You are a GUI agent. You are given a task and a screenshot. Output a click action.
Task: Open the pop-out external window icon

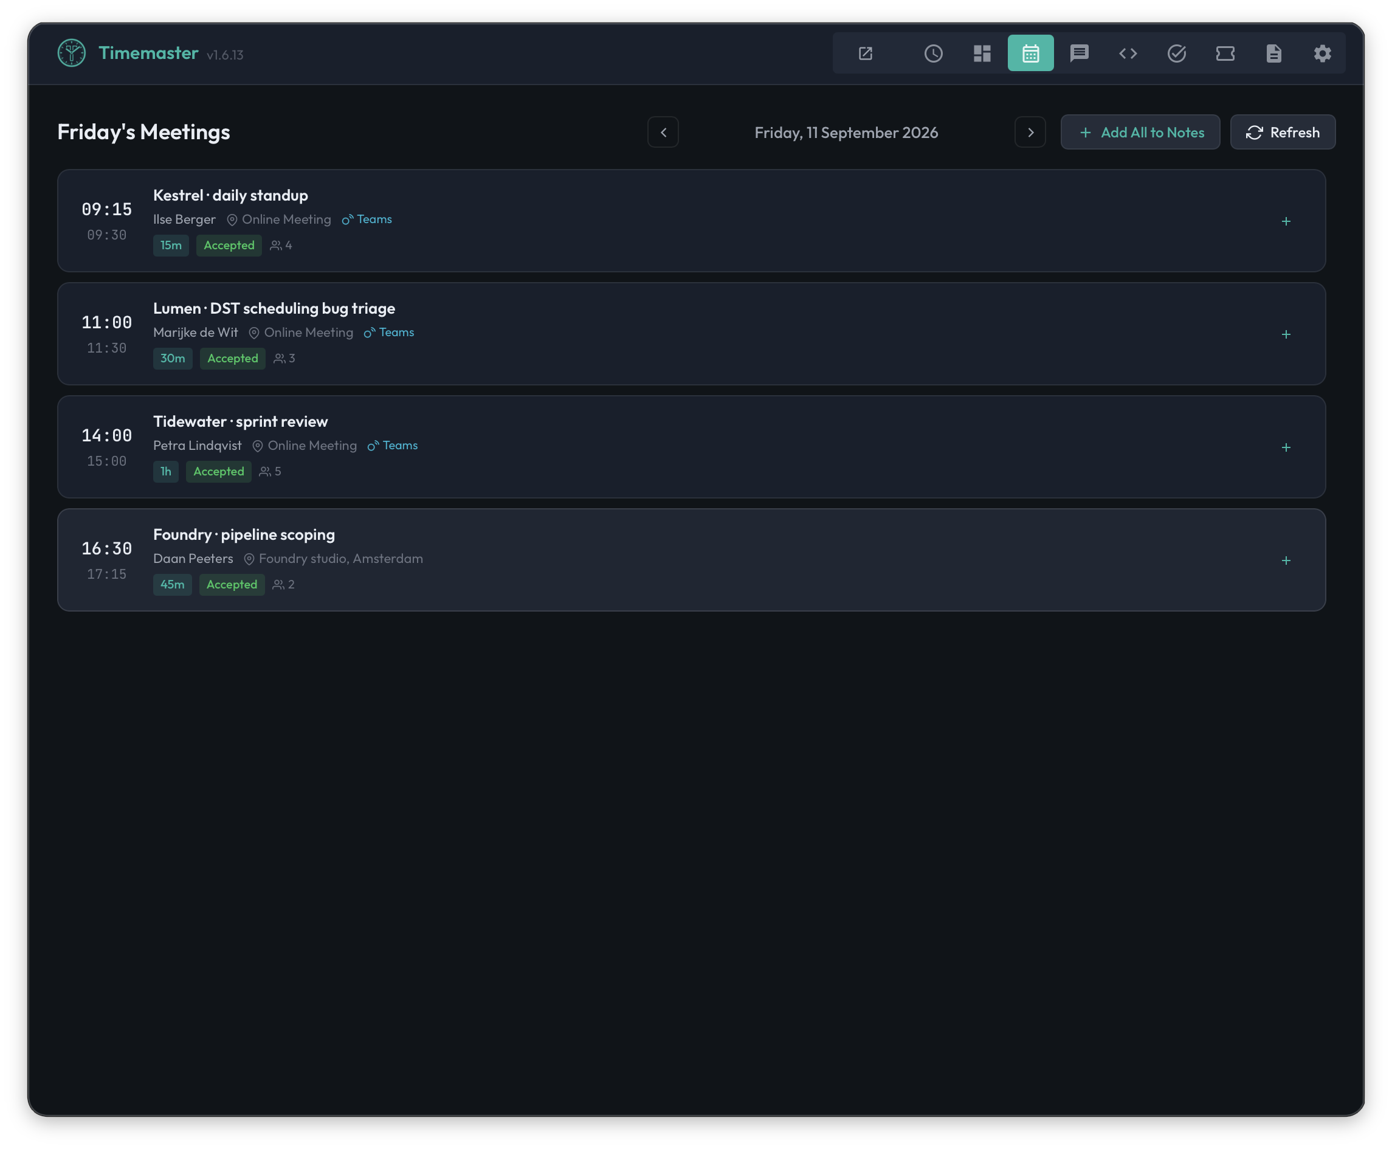pos(866,53)
